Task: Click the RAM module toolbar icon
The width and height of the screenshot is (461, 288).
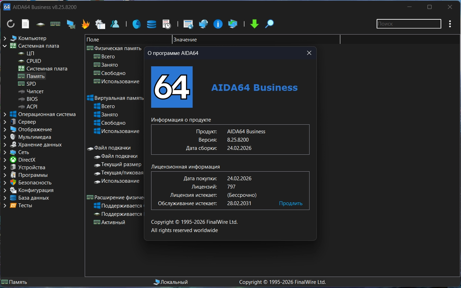Action: (x=55, y=24)
